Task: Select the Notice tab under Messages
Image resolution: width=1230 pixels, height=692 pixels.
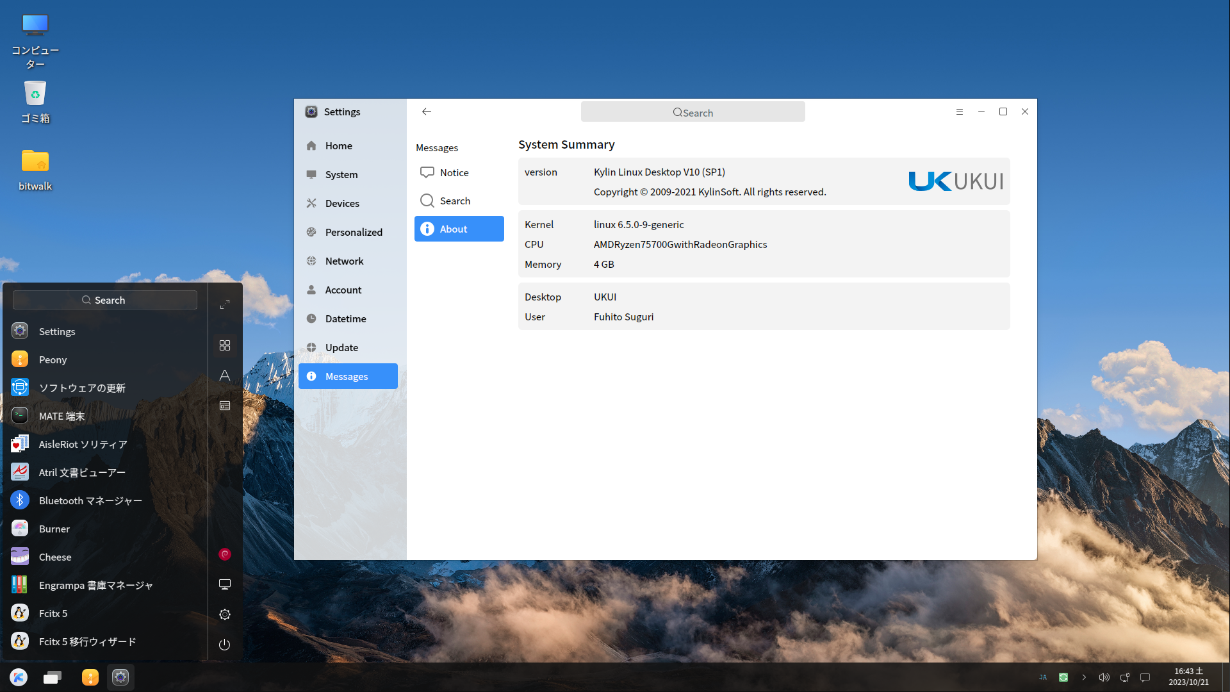Action: pos(454,172)
